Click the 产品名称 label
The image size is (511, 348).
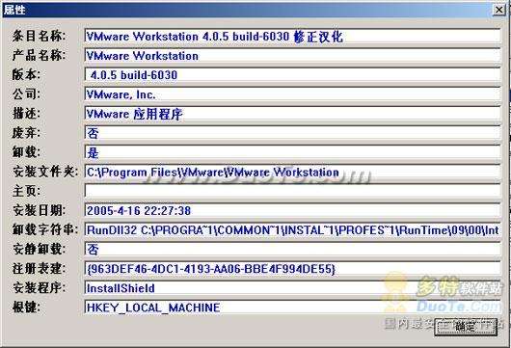point(39,55)
